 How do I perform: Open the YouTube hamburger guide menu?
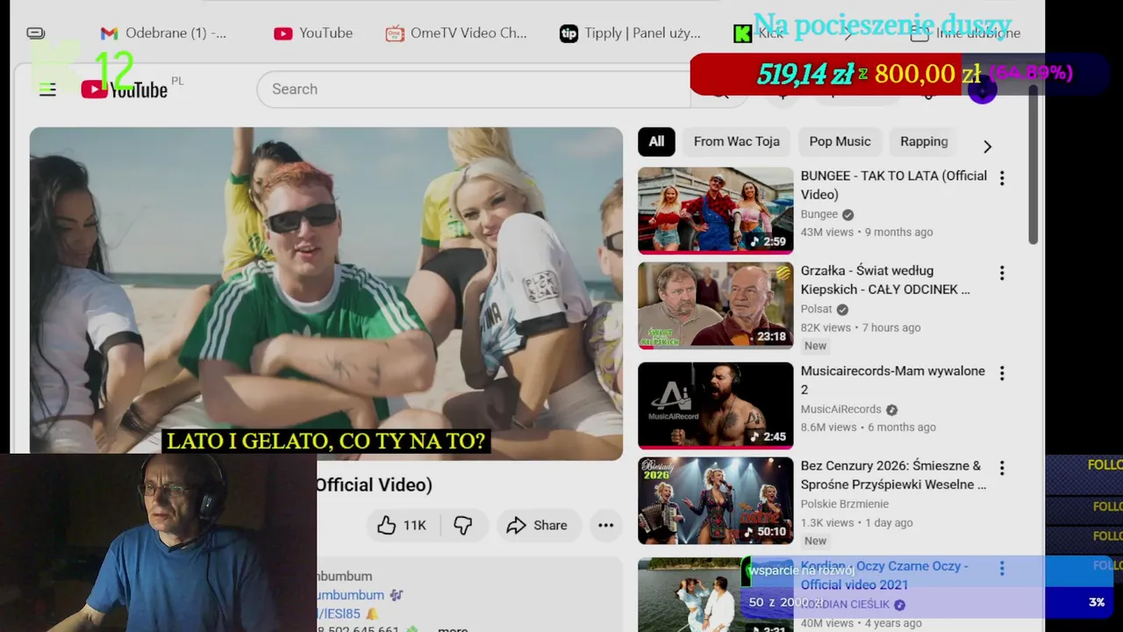[47, 89]
